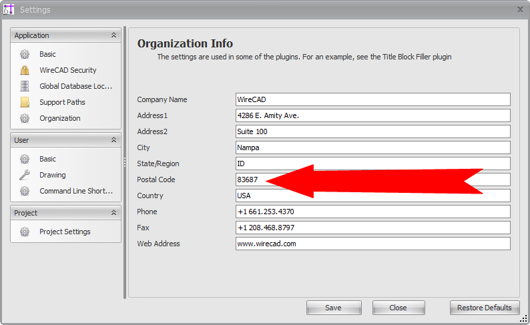
Task: Click the Fax number field
Action: pos(373,228)
